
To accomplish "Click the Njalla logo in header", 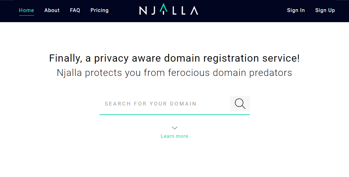I will tap(169, 9).
